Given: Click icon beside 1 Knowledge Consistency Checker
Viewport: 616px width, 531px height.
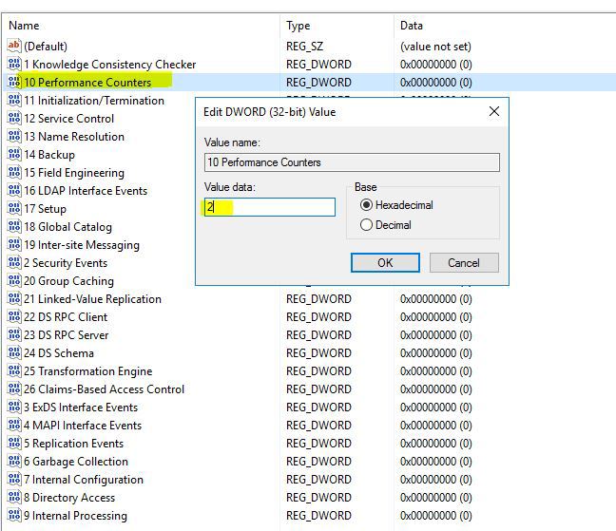Looking at the screenshot, I should click(x=13, y=64).
